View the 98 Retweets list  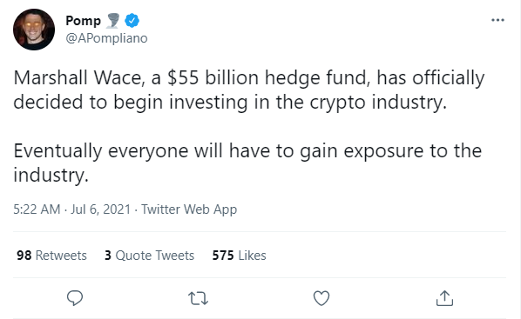(51, 256)
